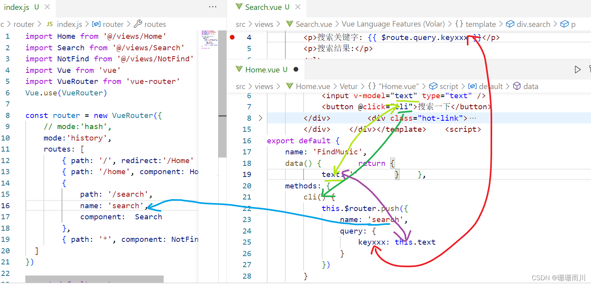Click "methods: {" line in Home.vue
Image resolution: width=591 pixels, height=285 pixels.
pos(308,186)
